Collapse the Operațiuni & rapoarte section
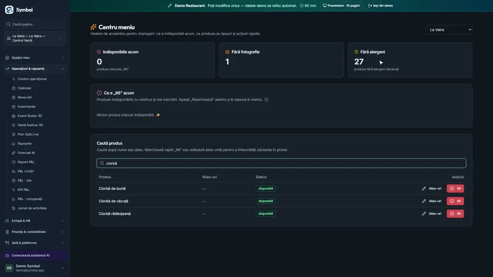The width and height of the screenshot is (493, 277). click(x=35, y=69)
